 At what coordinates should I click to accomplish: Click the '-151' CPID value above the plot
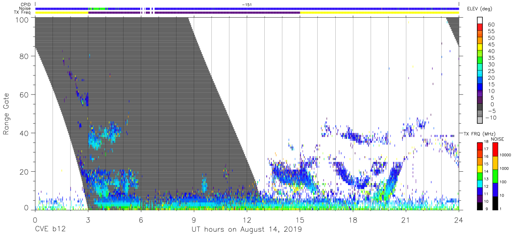(x=247, y=5)
